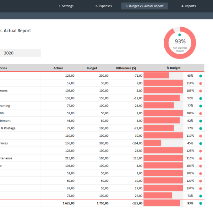Viewport: 213px width, 213px height.
Task: Open the 1. Settings tab
Action: tap(66, 6)
